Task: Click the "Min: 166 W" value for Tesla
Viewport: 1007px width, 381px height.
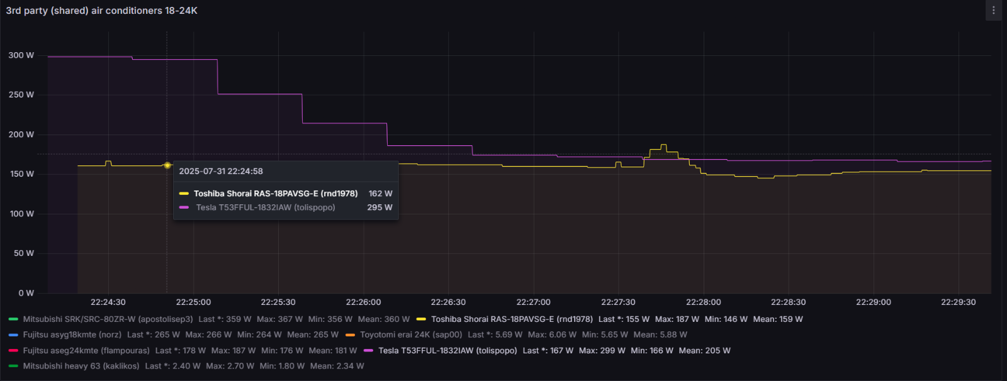Action: pos(652,351)
